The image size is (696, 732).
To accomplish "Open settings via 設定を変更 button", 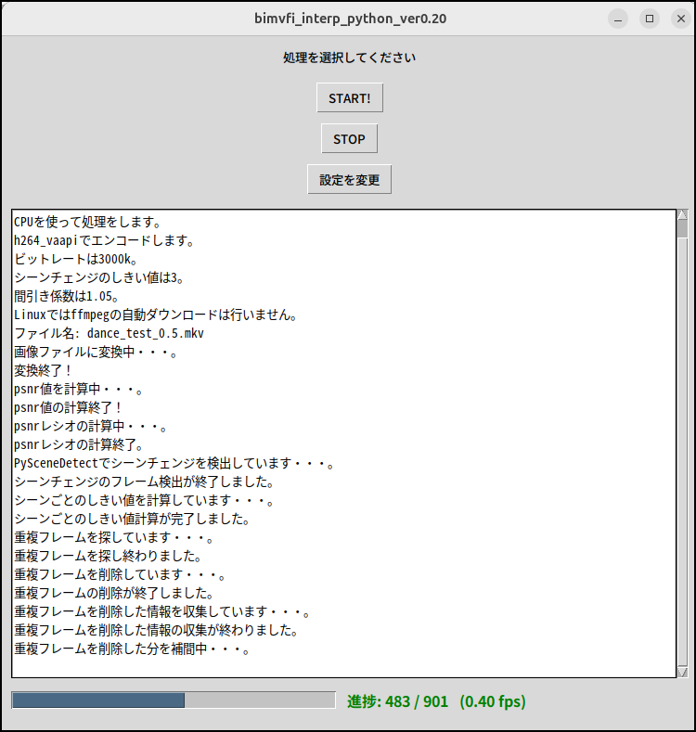I will point(349,180).
